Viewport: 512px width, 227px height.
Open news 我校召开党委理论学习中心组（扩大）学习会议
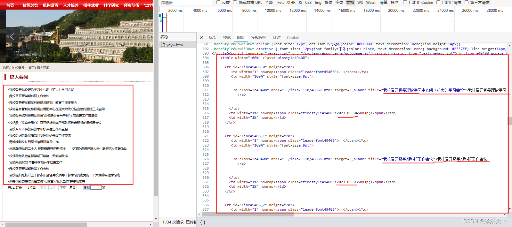click(41, 90)
